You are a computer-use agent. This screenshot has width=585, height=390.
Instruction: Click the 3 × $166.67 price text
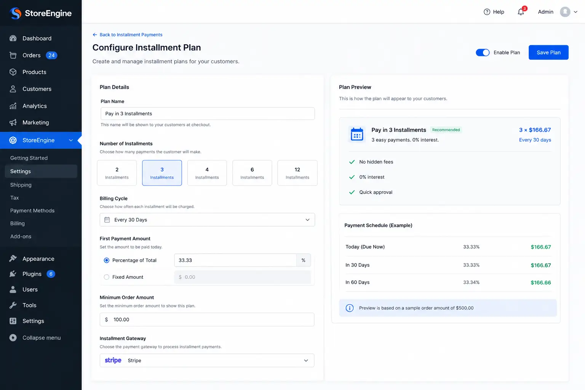pyautogui.click(x=535, y=130)
